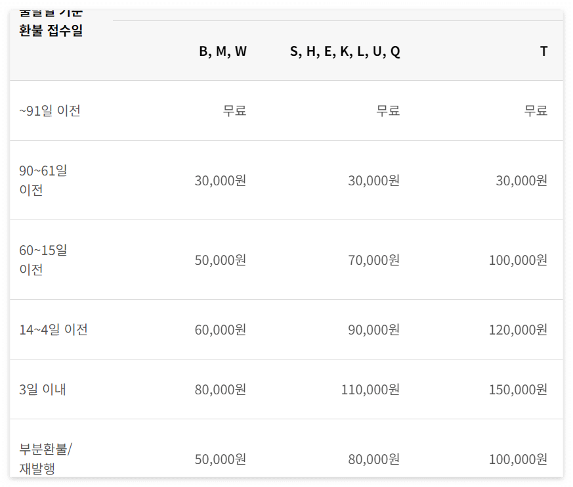Click the B, M, W column header
This screenshot has height=487, width=573.
click(223, 51)
